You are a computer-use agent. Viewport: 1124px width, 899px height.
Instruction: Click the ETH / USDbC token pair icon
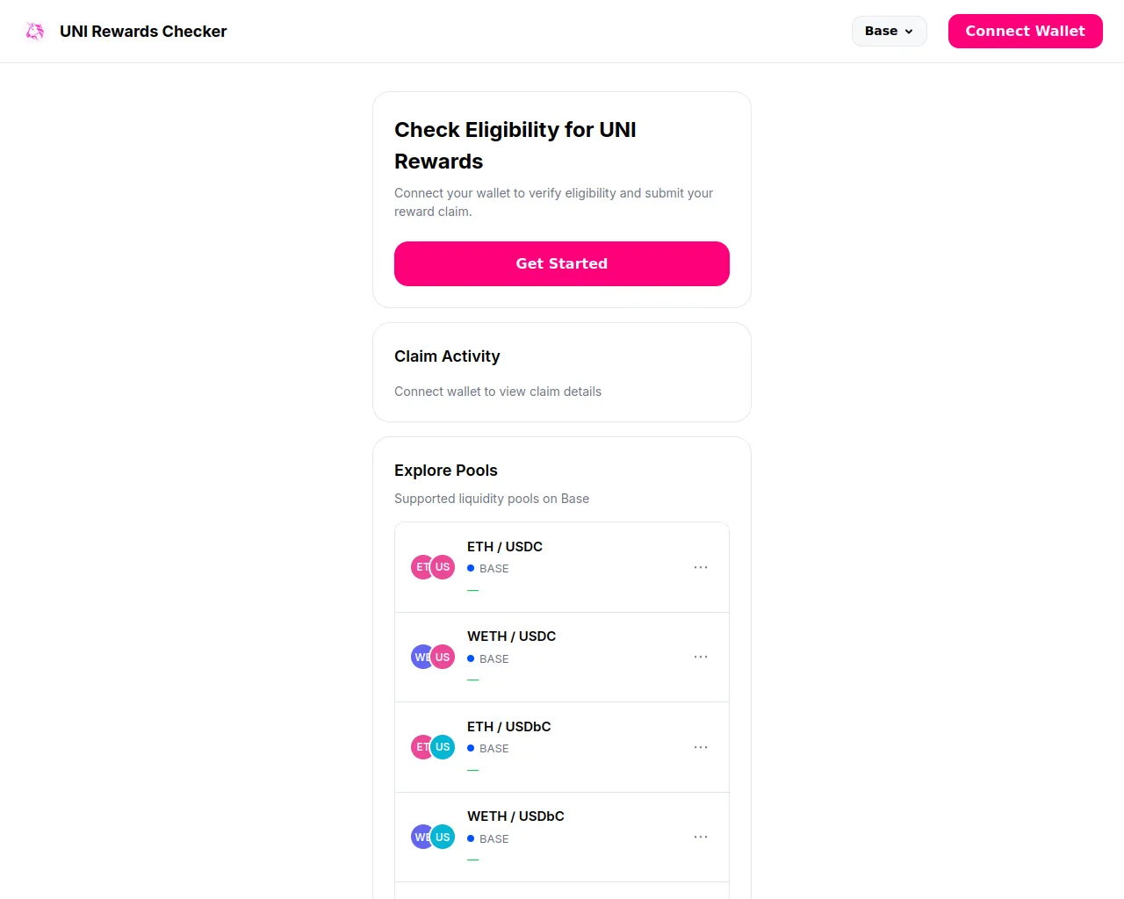[x=433, y=747]
